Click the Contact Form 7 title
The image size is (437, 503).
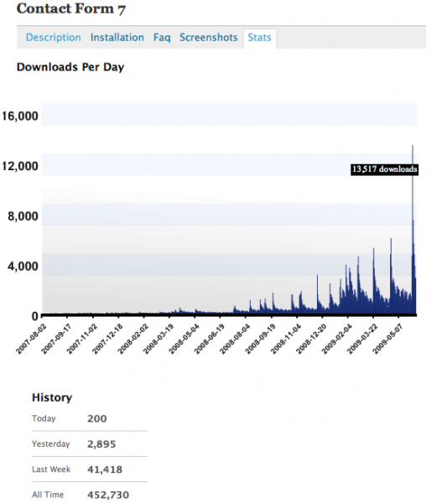[x=71, y=8]
